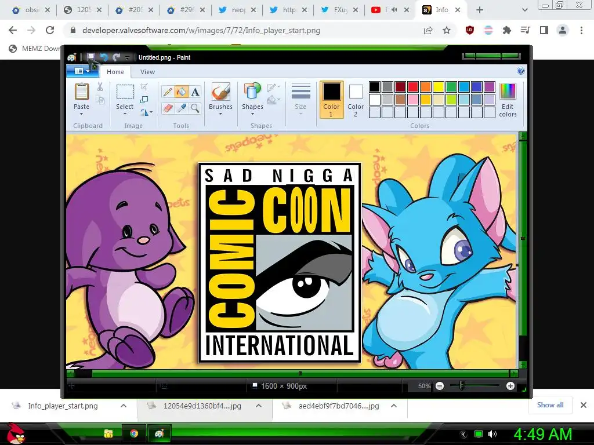Click the Resize icon in Image group

tap(144, 100)
